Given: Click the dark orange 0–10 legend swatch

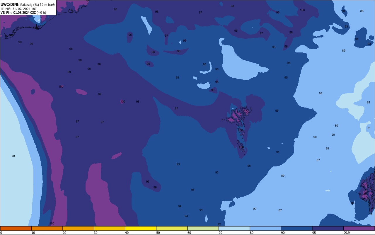Looking at the screenshot, I should [16, 228].
